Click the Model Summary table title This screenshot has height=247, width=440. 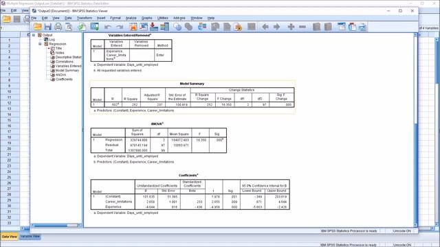[x=192, y=84]
